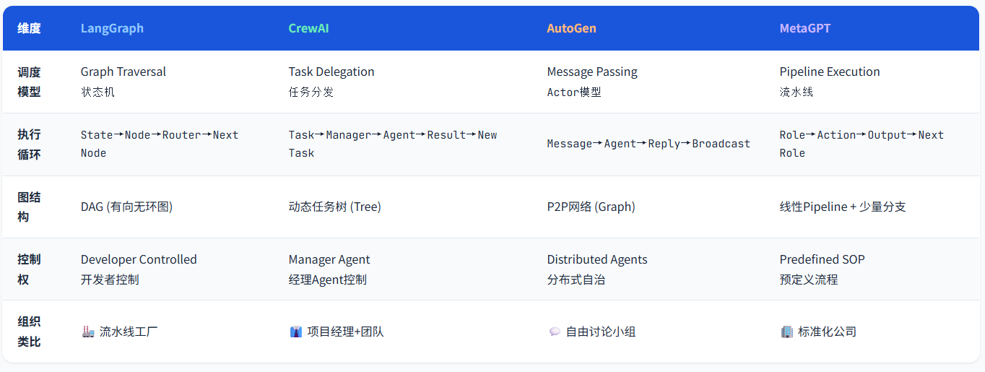Screen dimensions: 985x372
Task: Click the 图结构 row label
Action: [29, 207]
